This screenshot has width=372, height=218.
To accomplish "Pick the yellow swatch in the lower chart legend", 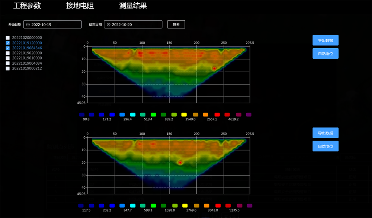I will click(x=185, y=205).
